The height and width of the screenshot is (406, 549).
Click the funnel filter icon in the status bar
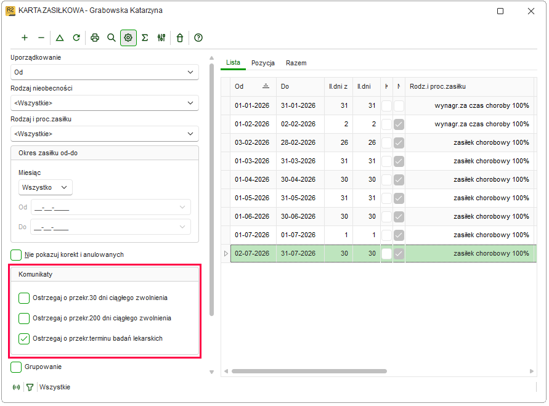click(x=30, y=388)
